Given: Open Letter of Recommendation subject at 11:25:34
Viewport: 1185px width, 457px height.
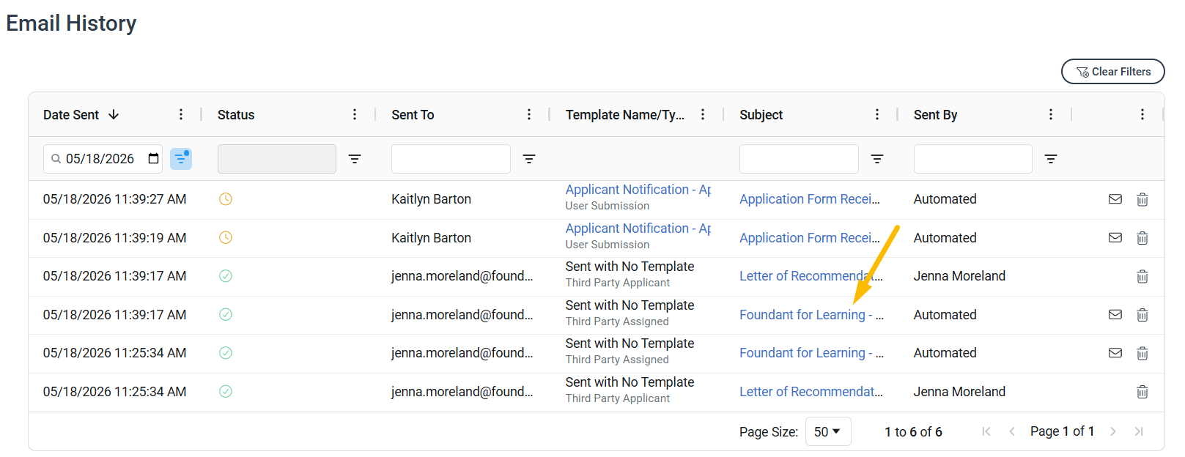Looking at the screenshot, I should click(x=811, y=392).
